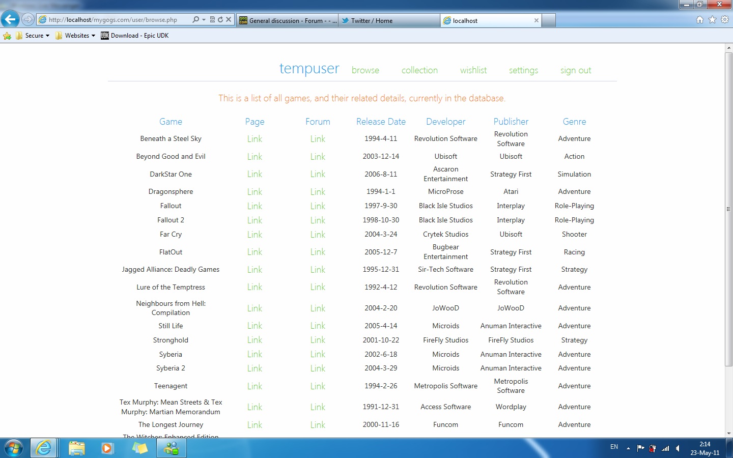
Task: Switch to the Twitter / Home tab
Action: tap(389, 20)
